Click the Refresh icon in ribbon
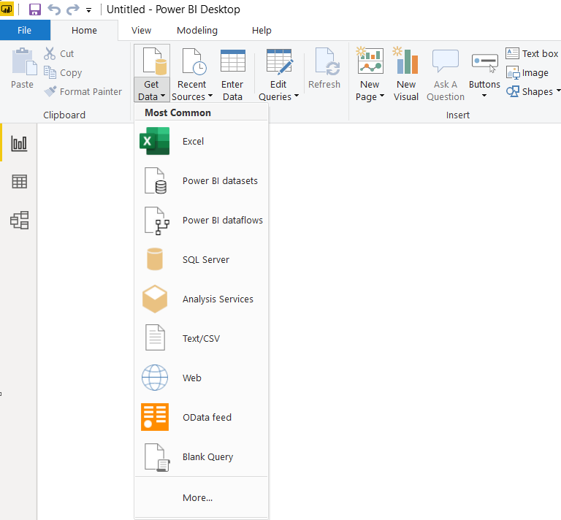The height and width of the screenshot is (520, 561). tap(327, 61)
